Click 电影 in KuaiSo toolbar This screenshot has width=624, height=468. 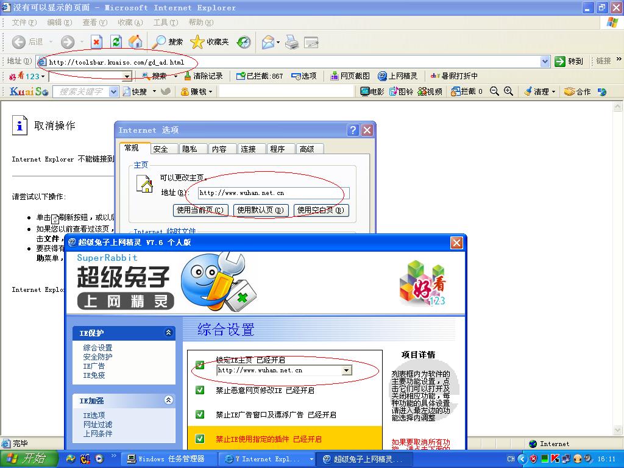pyautogui.click(x=372, y=91)
